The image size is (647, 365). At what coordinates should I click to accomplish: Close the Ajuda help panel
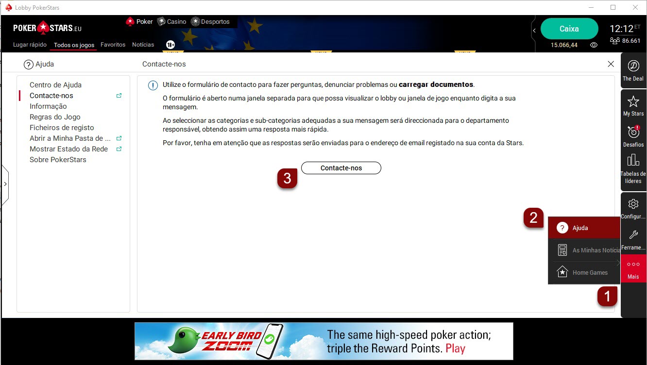tap(611, 64)
